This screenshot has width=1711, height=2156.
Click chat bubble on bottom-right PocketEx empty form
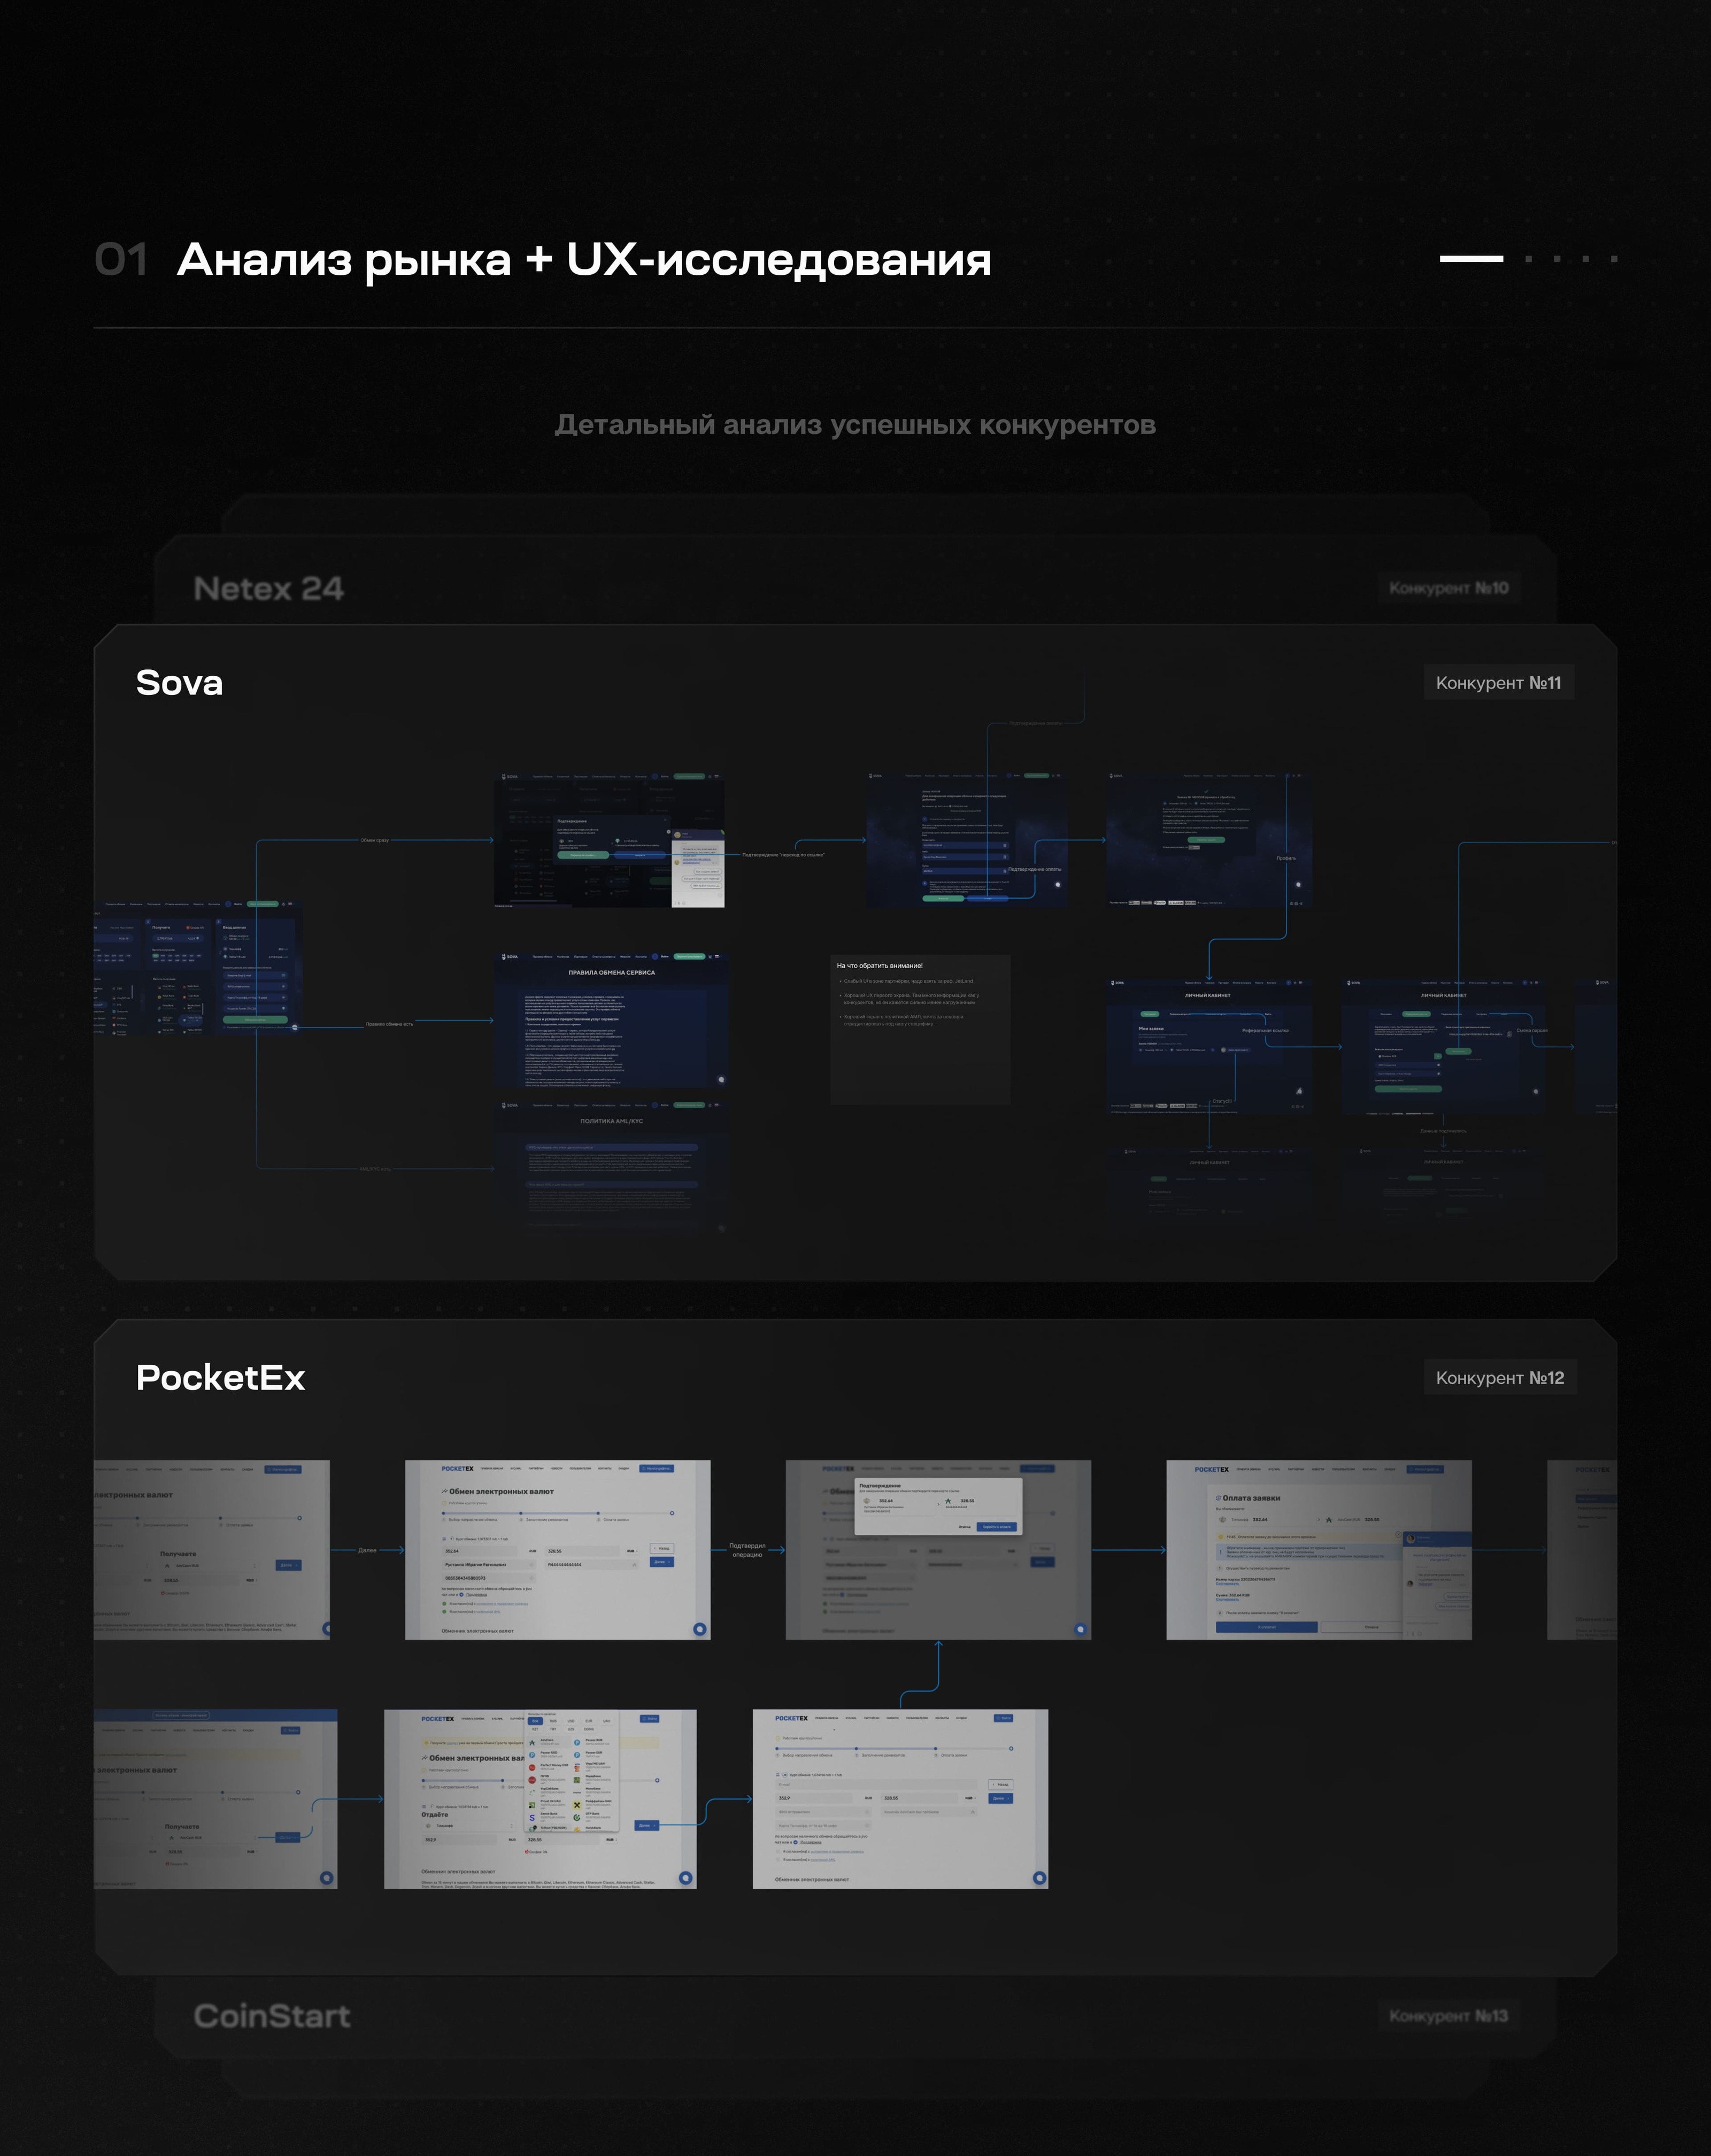coord(1039,1877)
